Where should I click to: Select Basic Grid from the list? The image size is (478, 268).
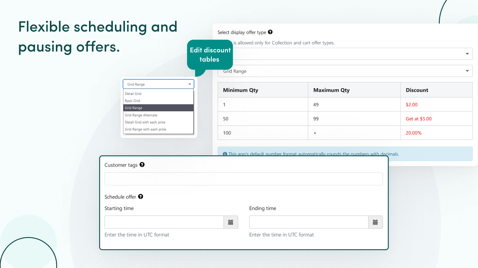point(132,101)
